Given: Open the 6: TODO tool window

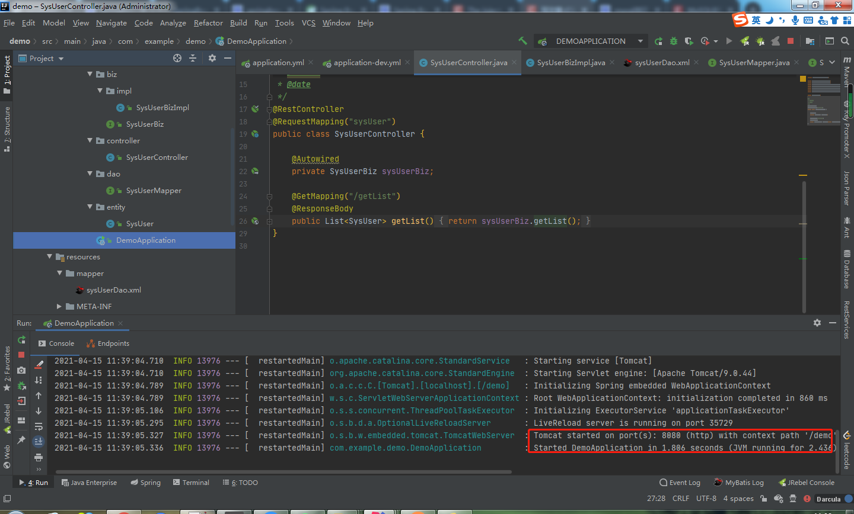Looking at the screenshot, I should click(x=240, y=483).
